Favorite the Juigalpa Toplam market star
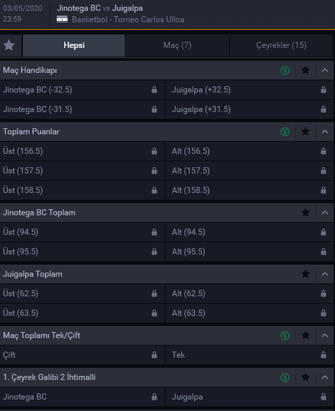This screenshot has width=335, height=411. tap(305, 274)
